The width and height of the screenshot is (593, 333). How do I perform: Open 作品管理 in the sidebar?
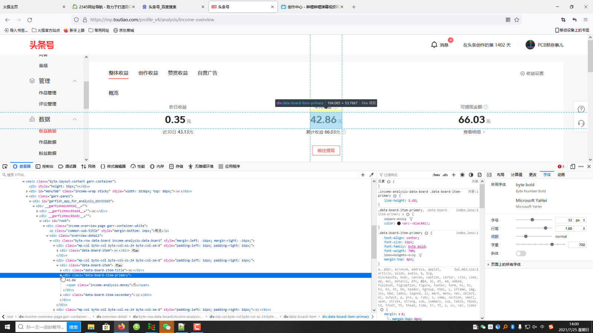pyautogui.click(x=48, y=93)
